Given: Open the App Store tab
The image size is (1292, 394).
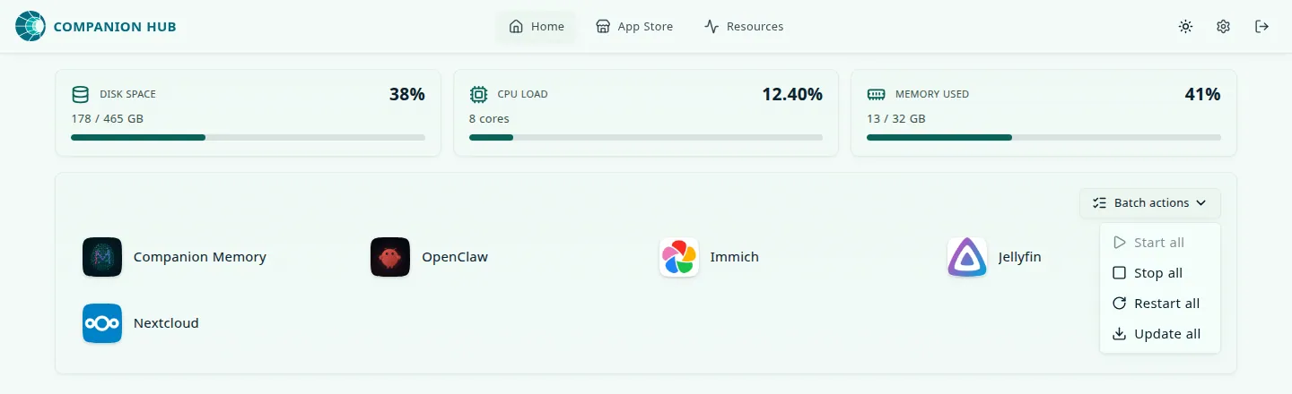Looking at the screenshot, I should (x=634, y=27).
